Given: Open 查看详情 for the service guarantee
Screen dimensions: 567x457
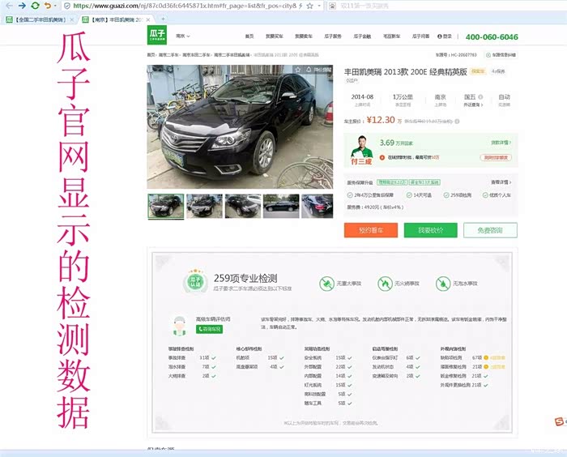Looking at the screenshot, I should coord(501,182).
